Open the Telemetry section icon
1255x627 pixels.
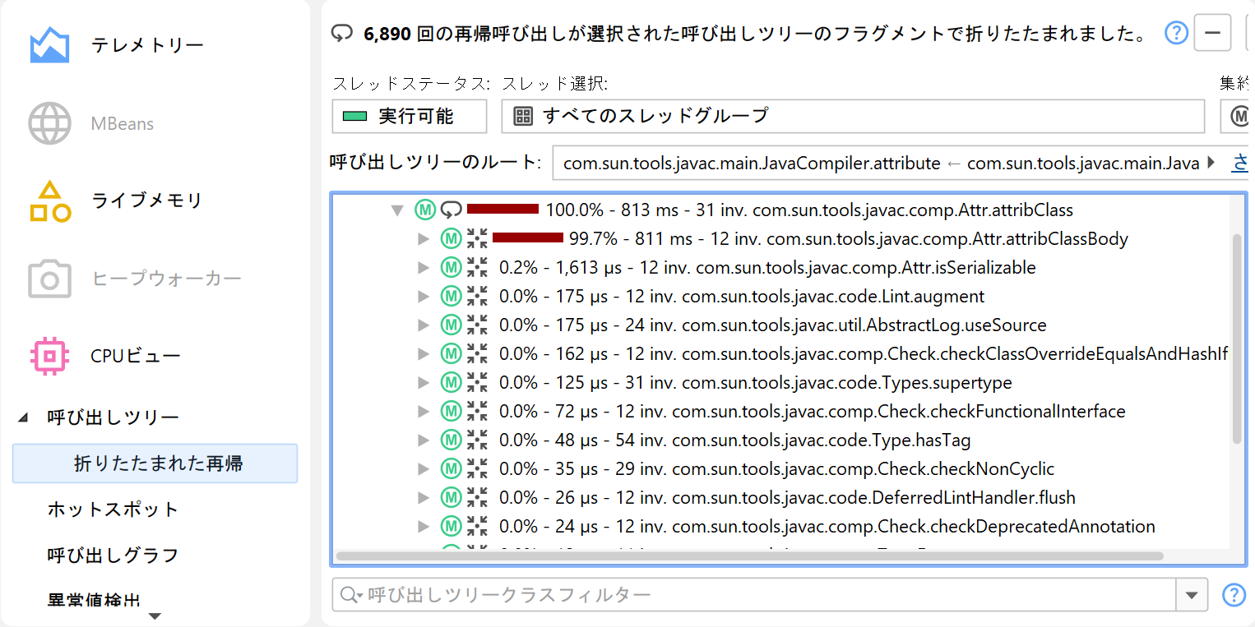pyautogui.click(x=49, y=45)
